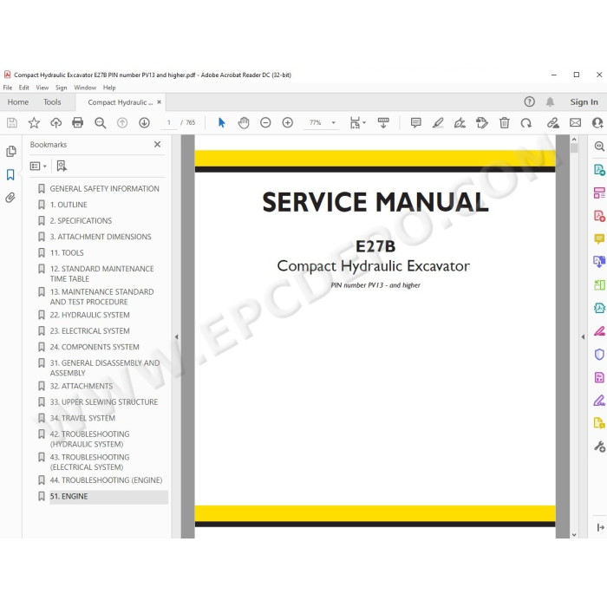607x607 pixels.
Task: Close the Compact Hydraulic document tab
Action: (x=159, y=101)
